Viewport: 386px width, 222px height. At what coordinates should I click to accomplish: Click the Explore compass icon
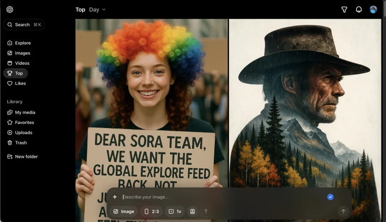[x=10, y=43]
